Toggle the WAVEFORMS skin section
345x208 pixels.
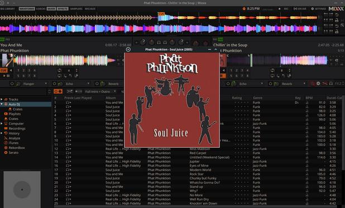coord(27,9)
